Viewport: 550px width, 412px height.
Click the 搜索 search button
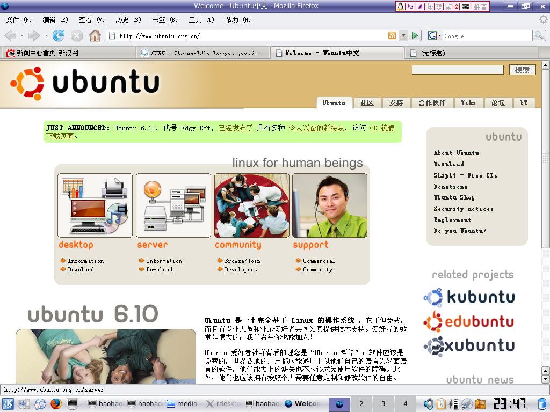(522, 70)
